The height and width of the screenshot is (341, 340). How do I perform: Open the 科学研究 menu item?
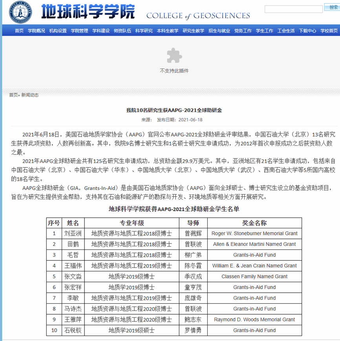(144, 31)
